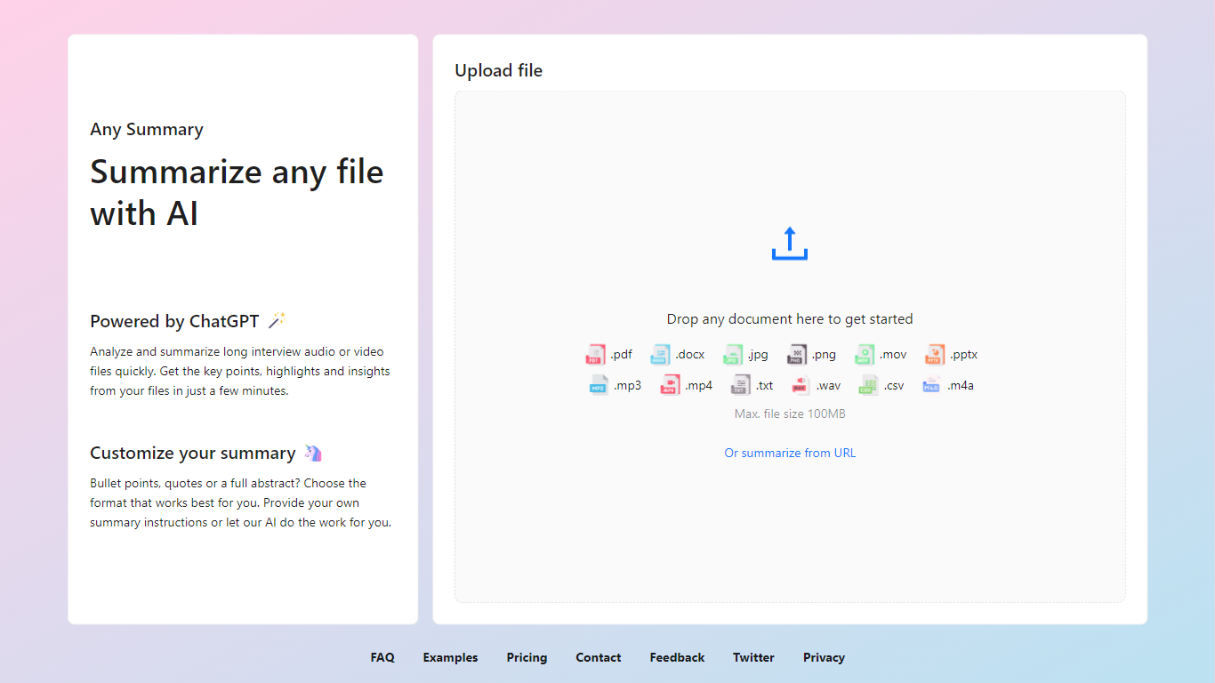1215x683 pixels.
Task: Go to the Examples page
Action: coord(450,657)
